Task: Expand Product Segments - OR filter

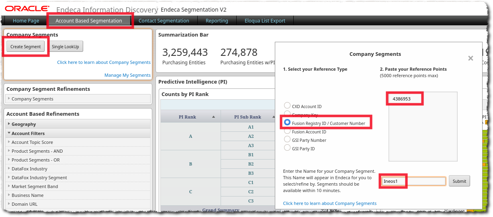Action: [x=78, y=160]
